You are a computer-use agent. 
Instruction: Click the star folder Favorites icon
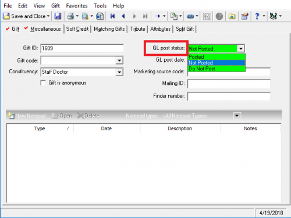[x=232, y=16]
